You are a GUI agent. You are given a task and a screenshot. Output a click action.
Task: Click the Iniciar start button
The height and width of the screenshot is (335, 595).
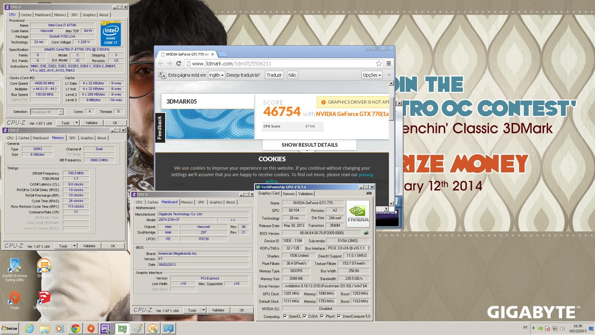pos(10,328)
